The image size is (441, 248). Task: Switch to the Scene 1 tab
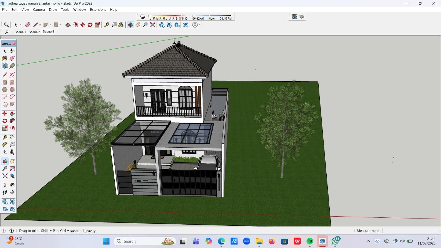pos(20,32)
